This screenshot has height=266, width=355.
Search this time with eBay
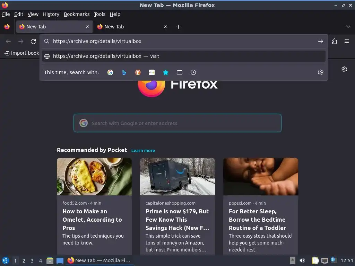point(152,72)
